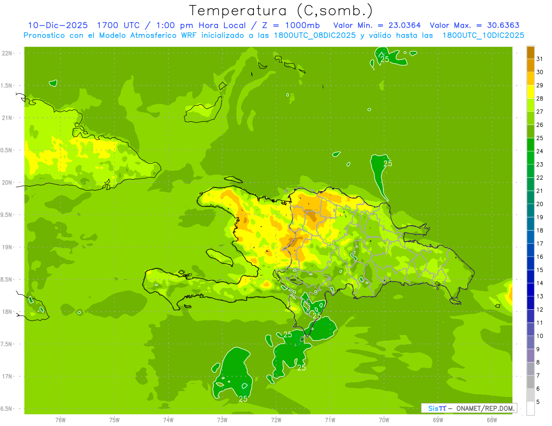Pick the legend color band between 29 and 30
The width and height of the screenshot is (552, 426).
click(x=530, y=79)
